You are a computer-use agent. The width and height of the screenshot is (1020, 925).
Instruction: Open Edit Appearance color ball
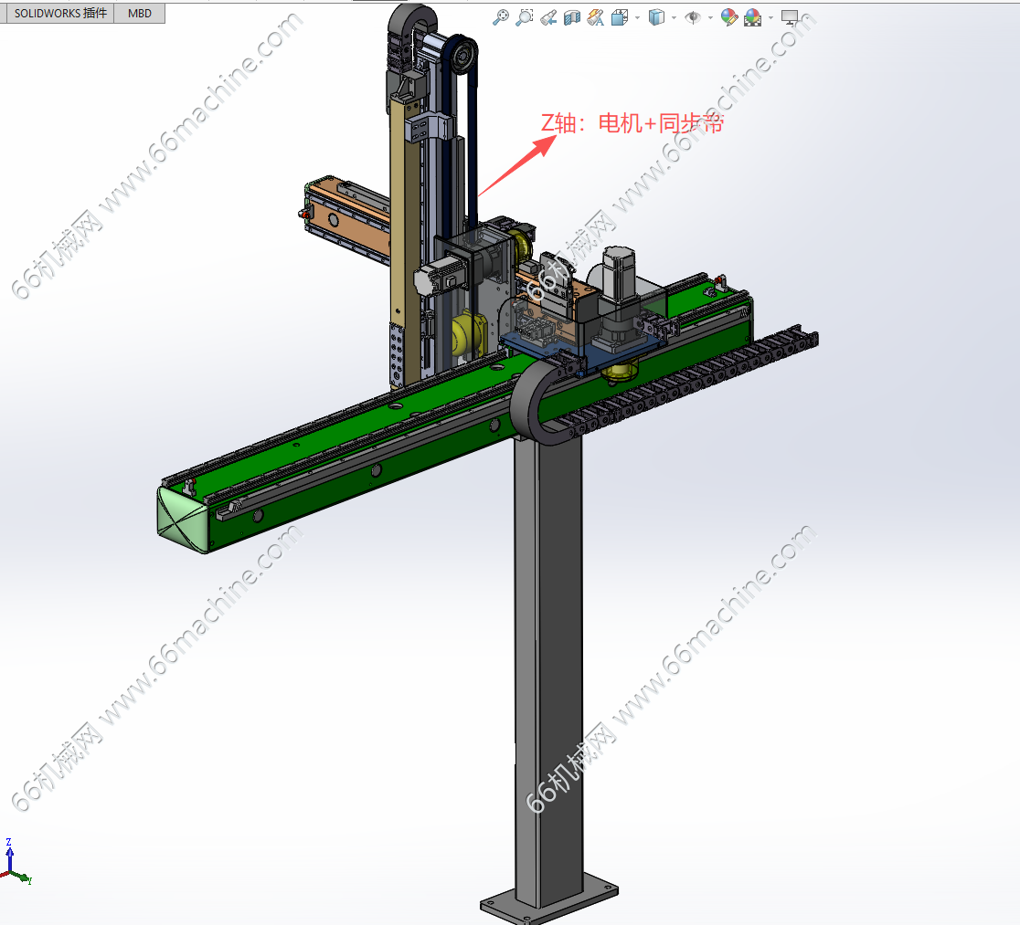728,16
